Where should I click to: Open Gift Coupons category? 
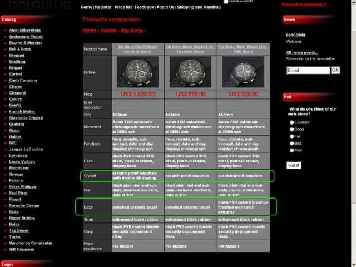click(22, 249)
